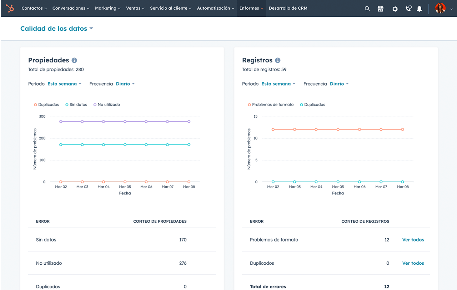457x290 pixels.
Task: Open Propiedades Período Esta semana dropdown
Action: 65,84
